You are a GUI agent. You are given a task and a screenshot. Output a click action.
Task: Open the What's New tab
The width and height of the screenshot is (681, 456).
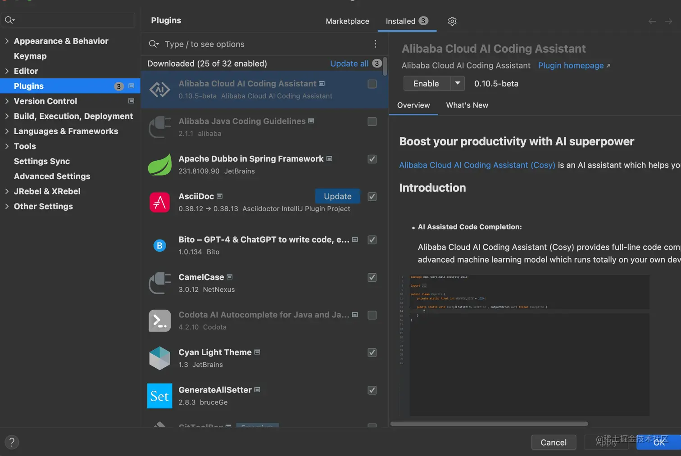[x=467, y=105]
